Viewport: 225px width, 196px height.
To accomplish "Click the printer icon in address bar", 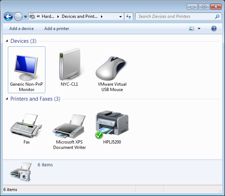I will click(32, 16).
